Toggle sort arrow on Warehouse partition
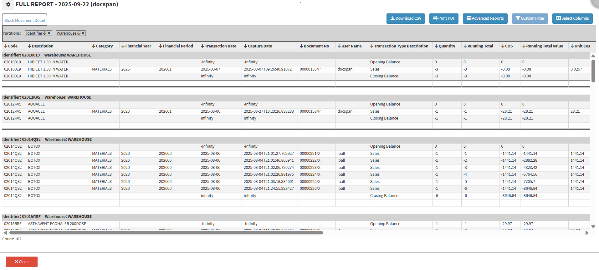 (x=79, y=33)
